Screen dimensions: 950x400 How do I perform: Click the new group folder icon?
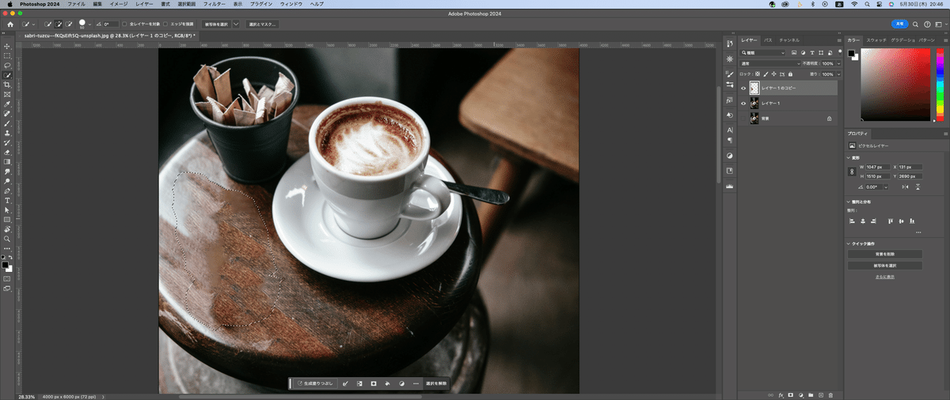pos(811,394)
